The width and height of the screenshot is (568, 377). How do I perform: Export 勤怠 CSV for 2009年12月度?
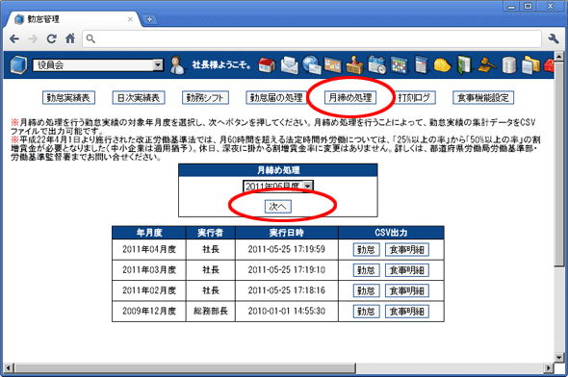[x=366, y=312]
